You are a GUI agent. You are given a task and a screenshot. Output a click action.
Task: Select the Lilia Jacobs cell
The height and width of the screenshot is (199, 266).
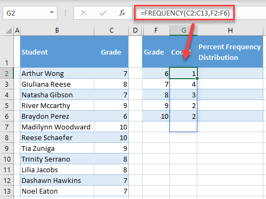(57, 170)
